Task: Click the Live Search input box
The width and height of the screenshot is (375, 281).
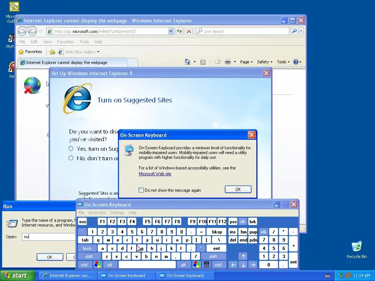Action: (243, 31)
